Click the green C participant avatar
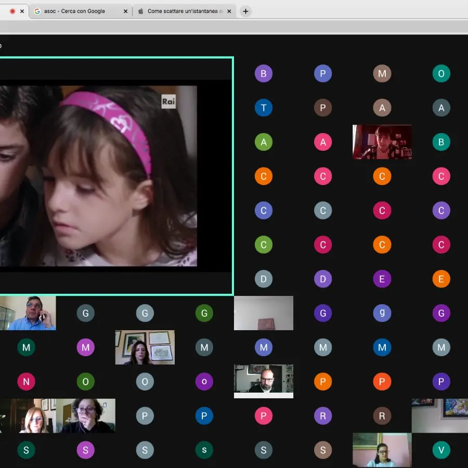468x468 pixels. [x=263, y=244]
